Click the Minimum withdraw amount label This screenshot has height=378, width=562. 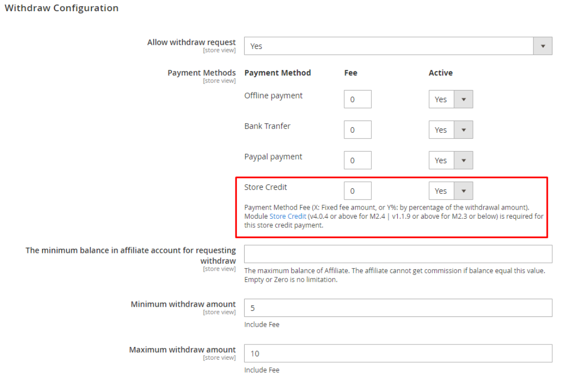[x=183, y=304]
